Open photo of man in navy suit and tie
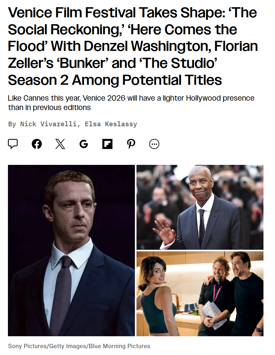Screen dimensions: 275x355 click(x=71, y=250)
